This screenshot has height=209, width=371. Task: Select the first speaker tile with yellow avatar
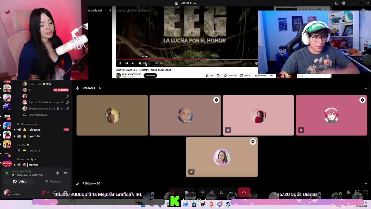pos(112,115)
